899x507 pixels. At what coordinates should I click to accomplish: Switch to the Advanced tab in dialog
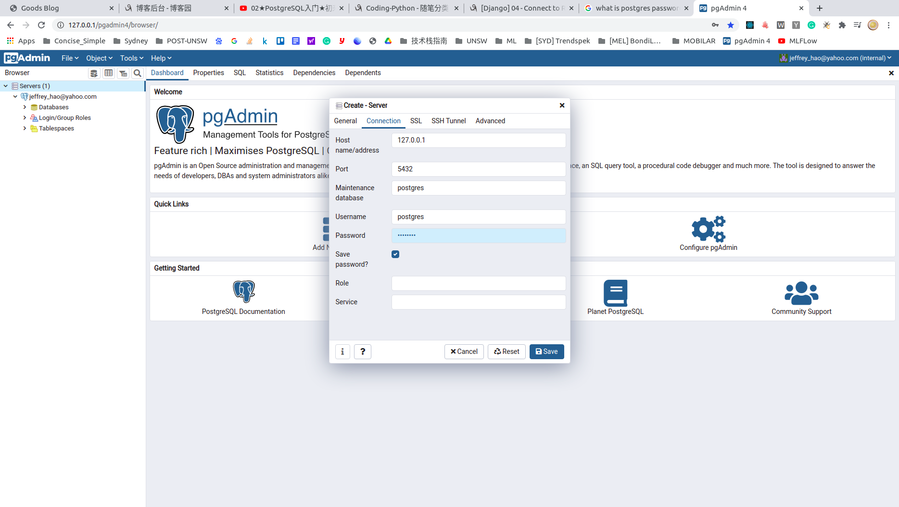pyautogui.click(x=490, y=121)
